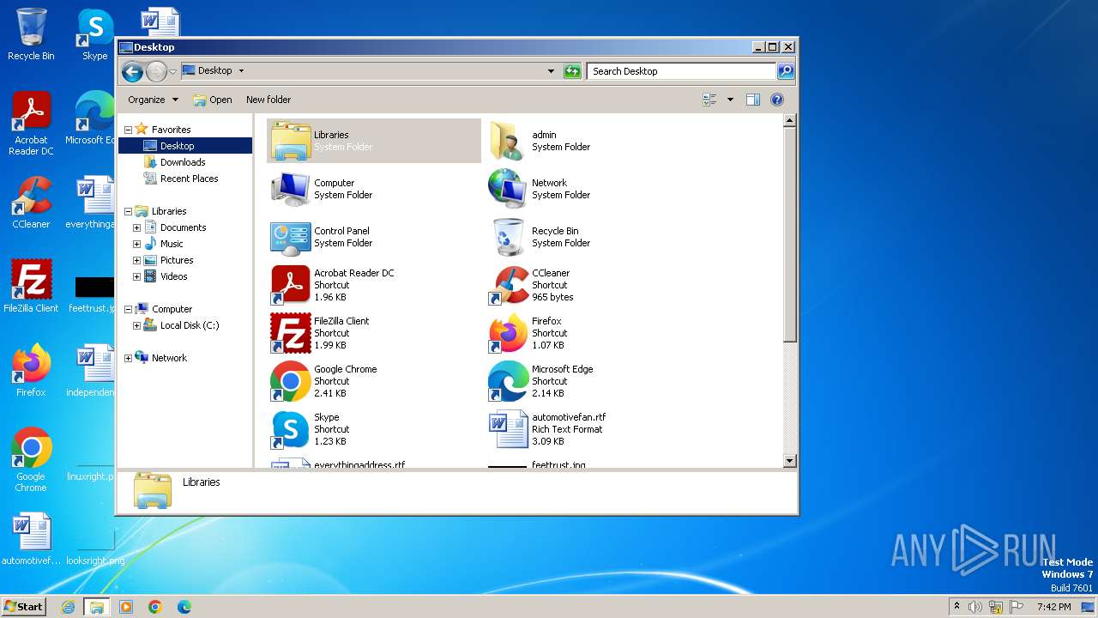Viewport: 1098px width, 618px height.
Task: Click the New folder button
Action: (x=268, y=100)
